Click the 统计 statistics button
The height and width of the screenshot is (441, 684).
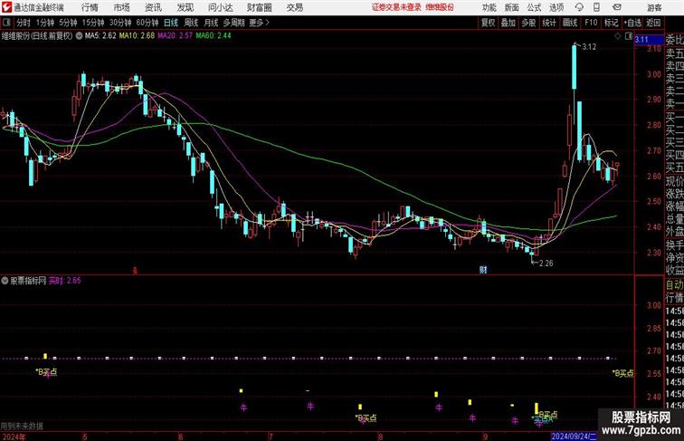click(x=549, y=23)
